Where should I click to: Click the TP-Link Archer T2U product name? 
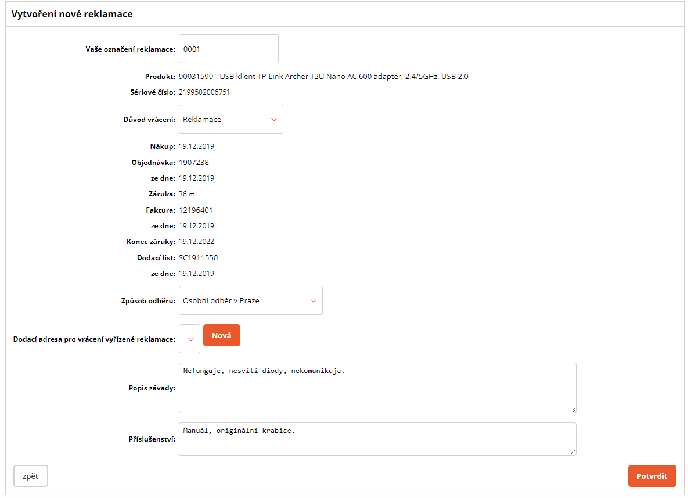(x=323, y=77)
